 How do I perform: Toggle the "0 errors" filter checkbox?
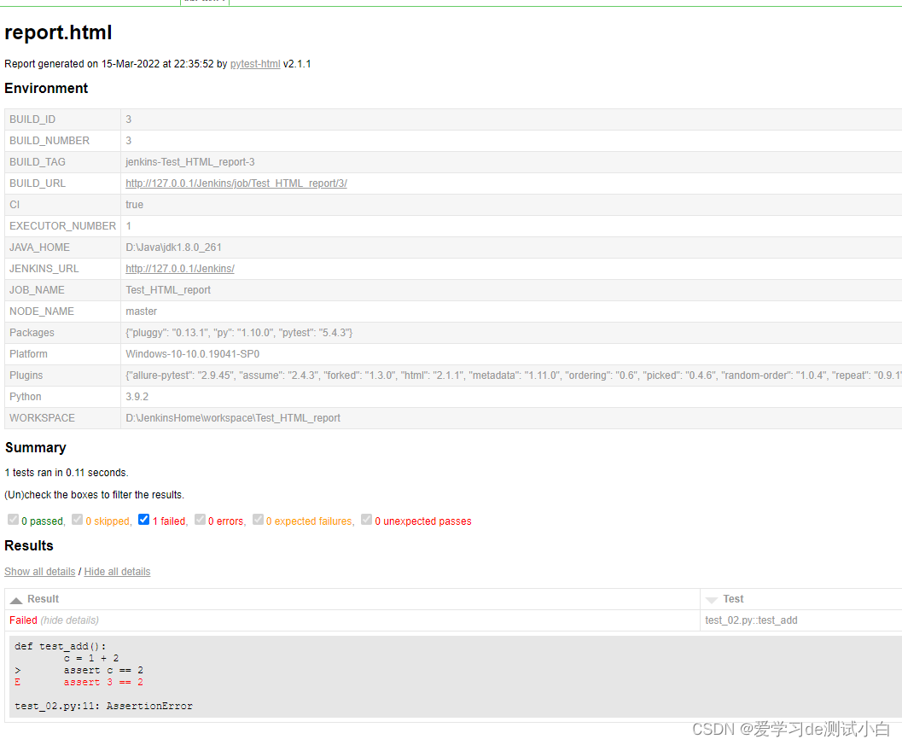tap(200, 520)
